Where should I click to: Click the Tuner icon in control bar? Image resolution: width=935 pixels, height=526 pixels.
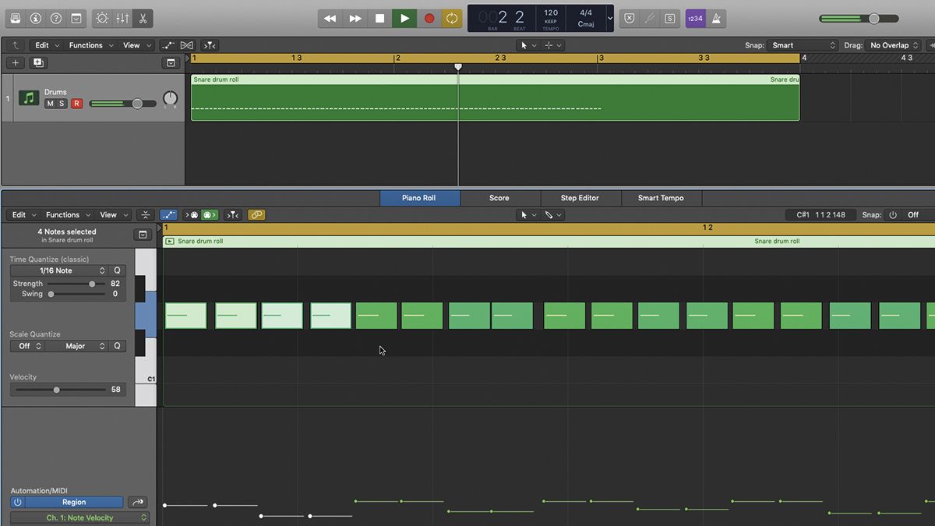click(x=649, y=18)
